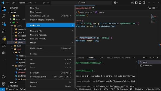161x91 pixels.
Task: Expand the dist folder
Action: coord(11,16)
